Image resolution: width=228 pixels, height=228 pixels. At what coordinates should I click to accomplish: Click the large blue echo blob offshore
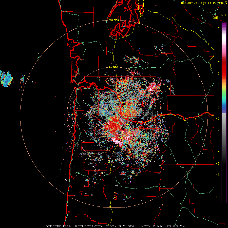point(6,79)
